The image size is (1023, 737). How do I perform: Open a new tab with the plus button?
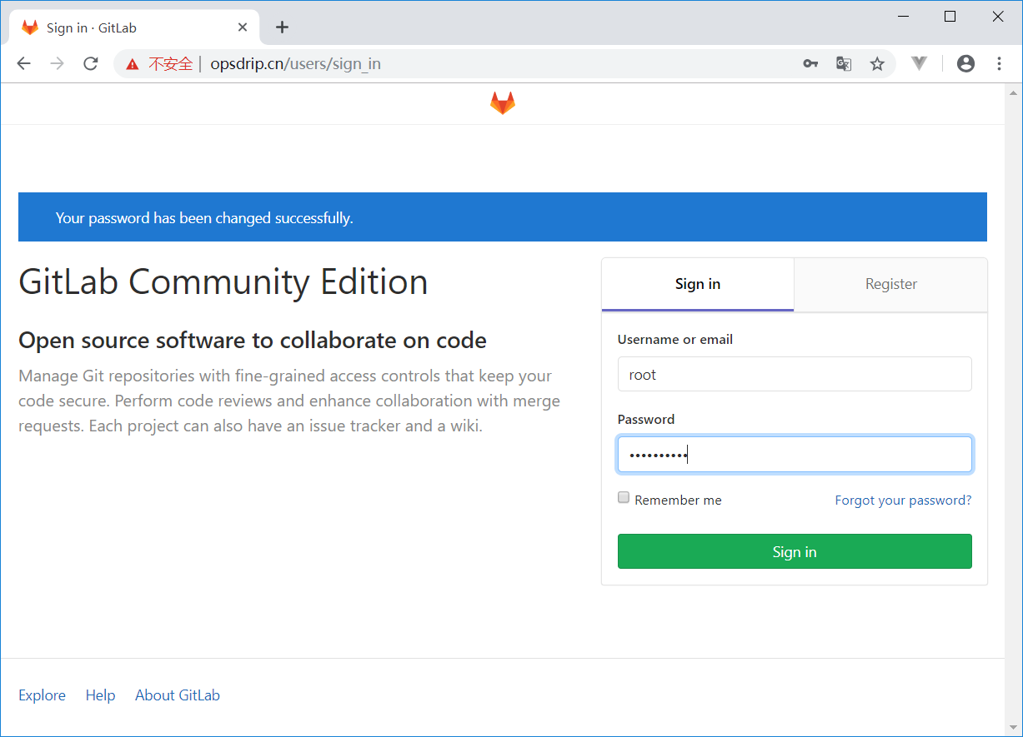pos(282,27)
